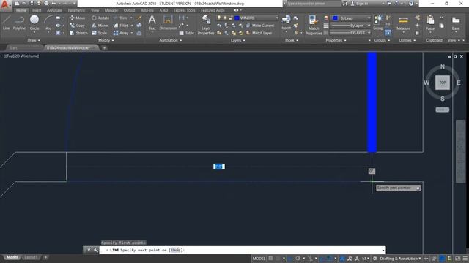Select the Line draw tool
The width and height of the screenshot is (469, 263).
tap(7, 23)
